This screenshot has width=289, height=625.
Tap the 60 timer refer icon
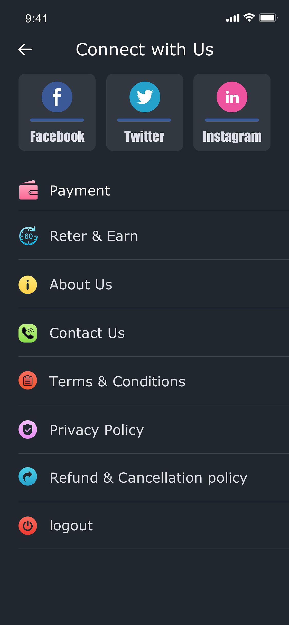pyautogui.click(x=29, y=236)
